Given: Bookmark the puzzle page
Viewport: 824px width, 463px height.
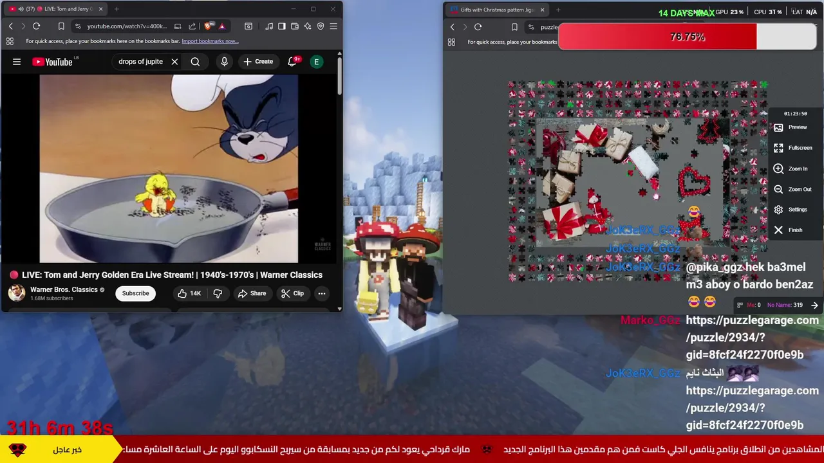Looking at the screenshot, I should click(x=514, y=27).
